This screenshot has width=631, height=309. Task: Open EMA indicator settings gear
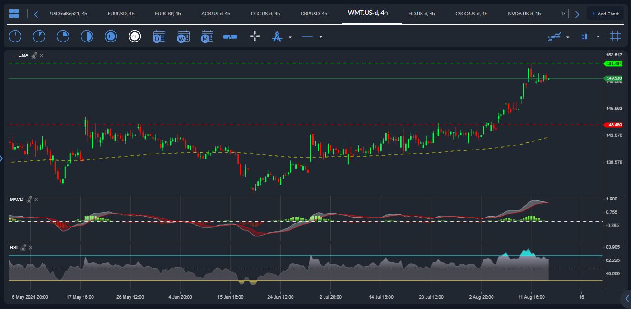(x=34, y=55)
